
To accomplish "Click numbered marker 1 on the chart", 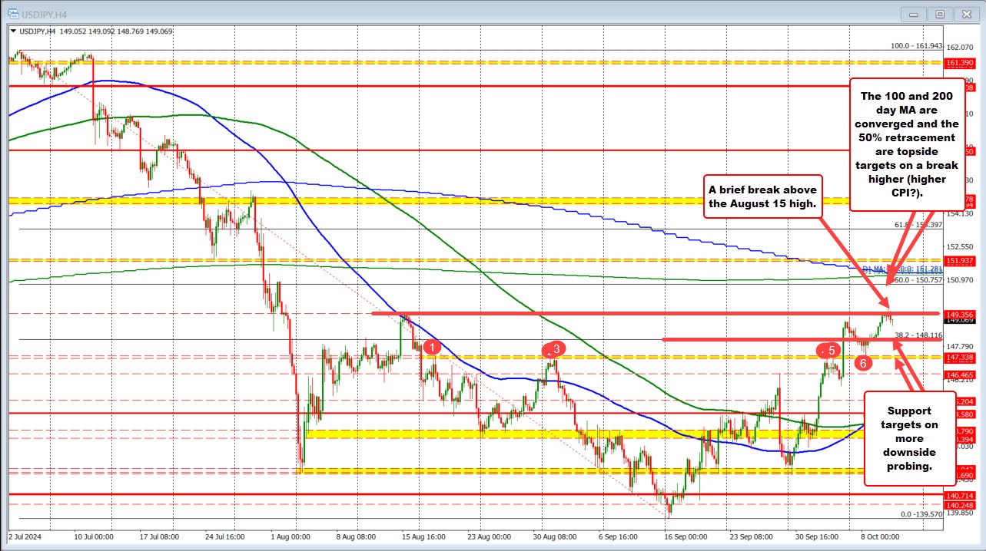I will pos(431,347).
